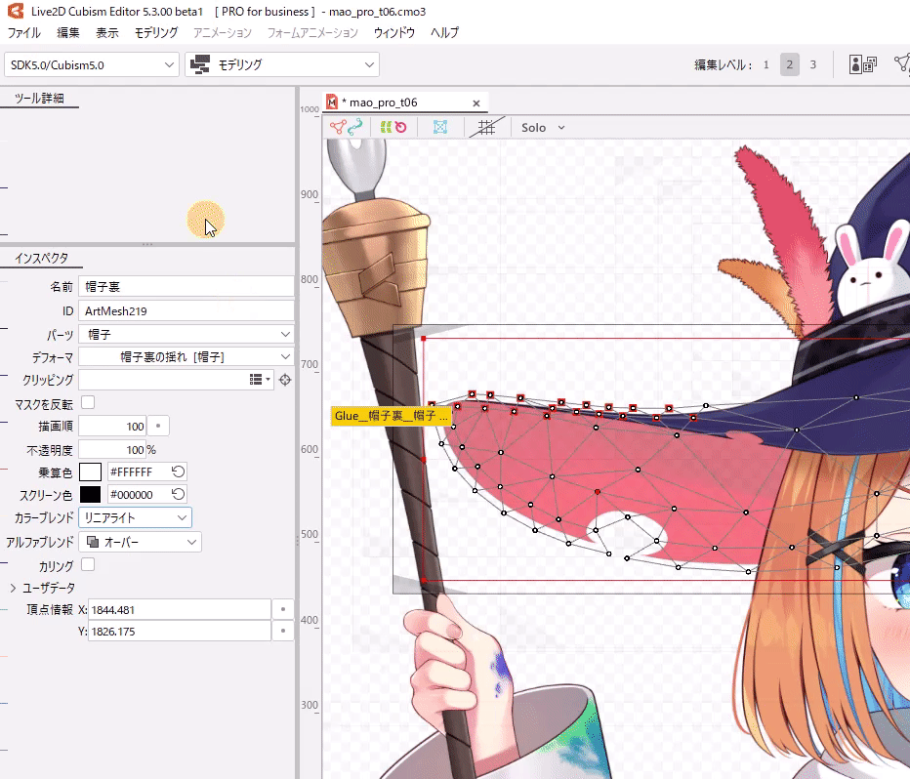The width and height of the screenshot is (910, 779).
Task: Click the texture atlas icon in top toolbar
Action: pyautogui.click(x=862, y=64)
